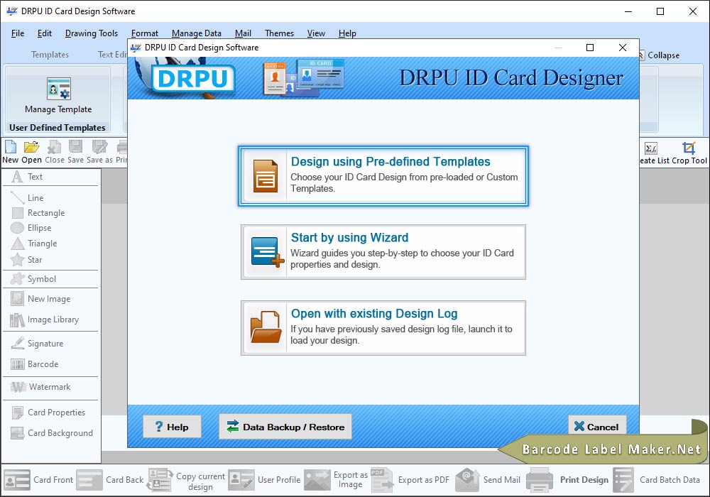
Task: Open User Profile
Action: point(264,480)
